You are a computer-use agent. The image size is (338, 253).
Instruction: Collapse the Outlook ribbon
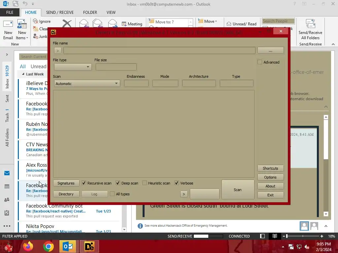tap(333, 44)
